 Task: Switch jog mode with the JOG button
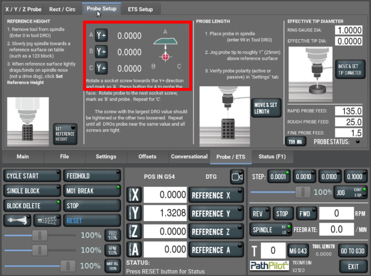click(x=348, y=193)
